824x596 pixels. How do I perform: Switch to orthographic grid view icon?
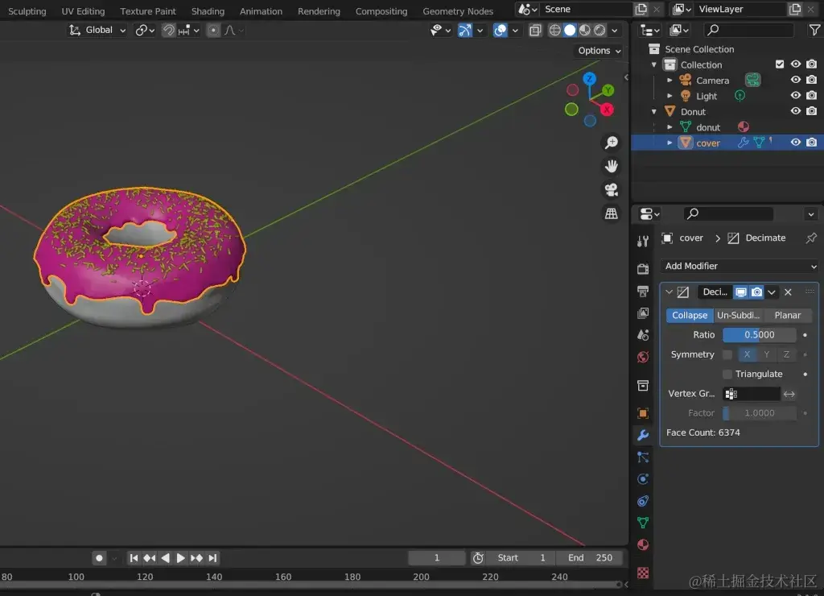[x=612, y=213]
